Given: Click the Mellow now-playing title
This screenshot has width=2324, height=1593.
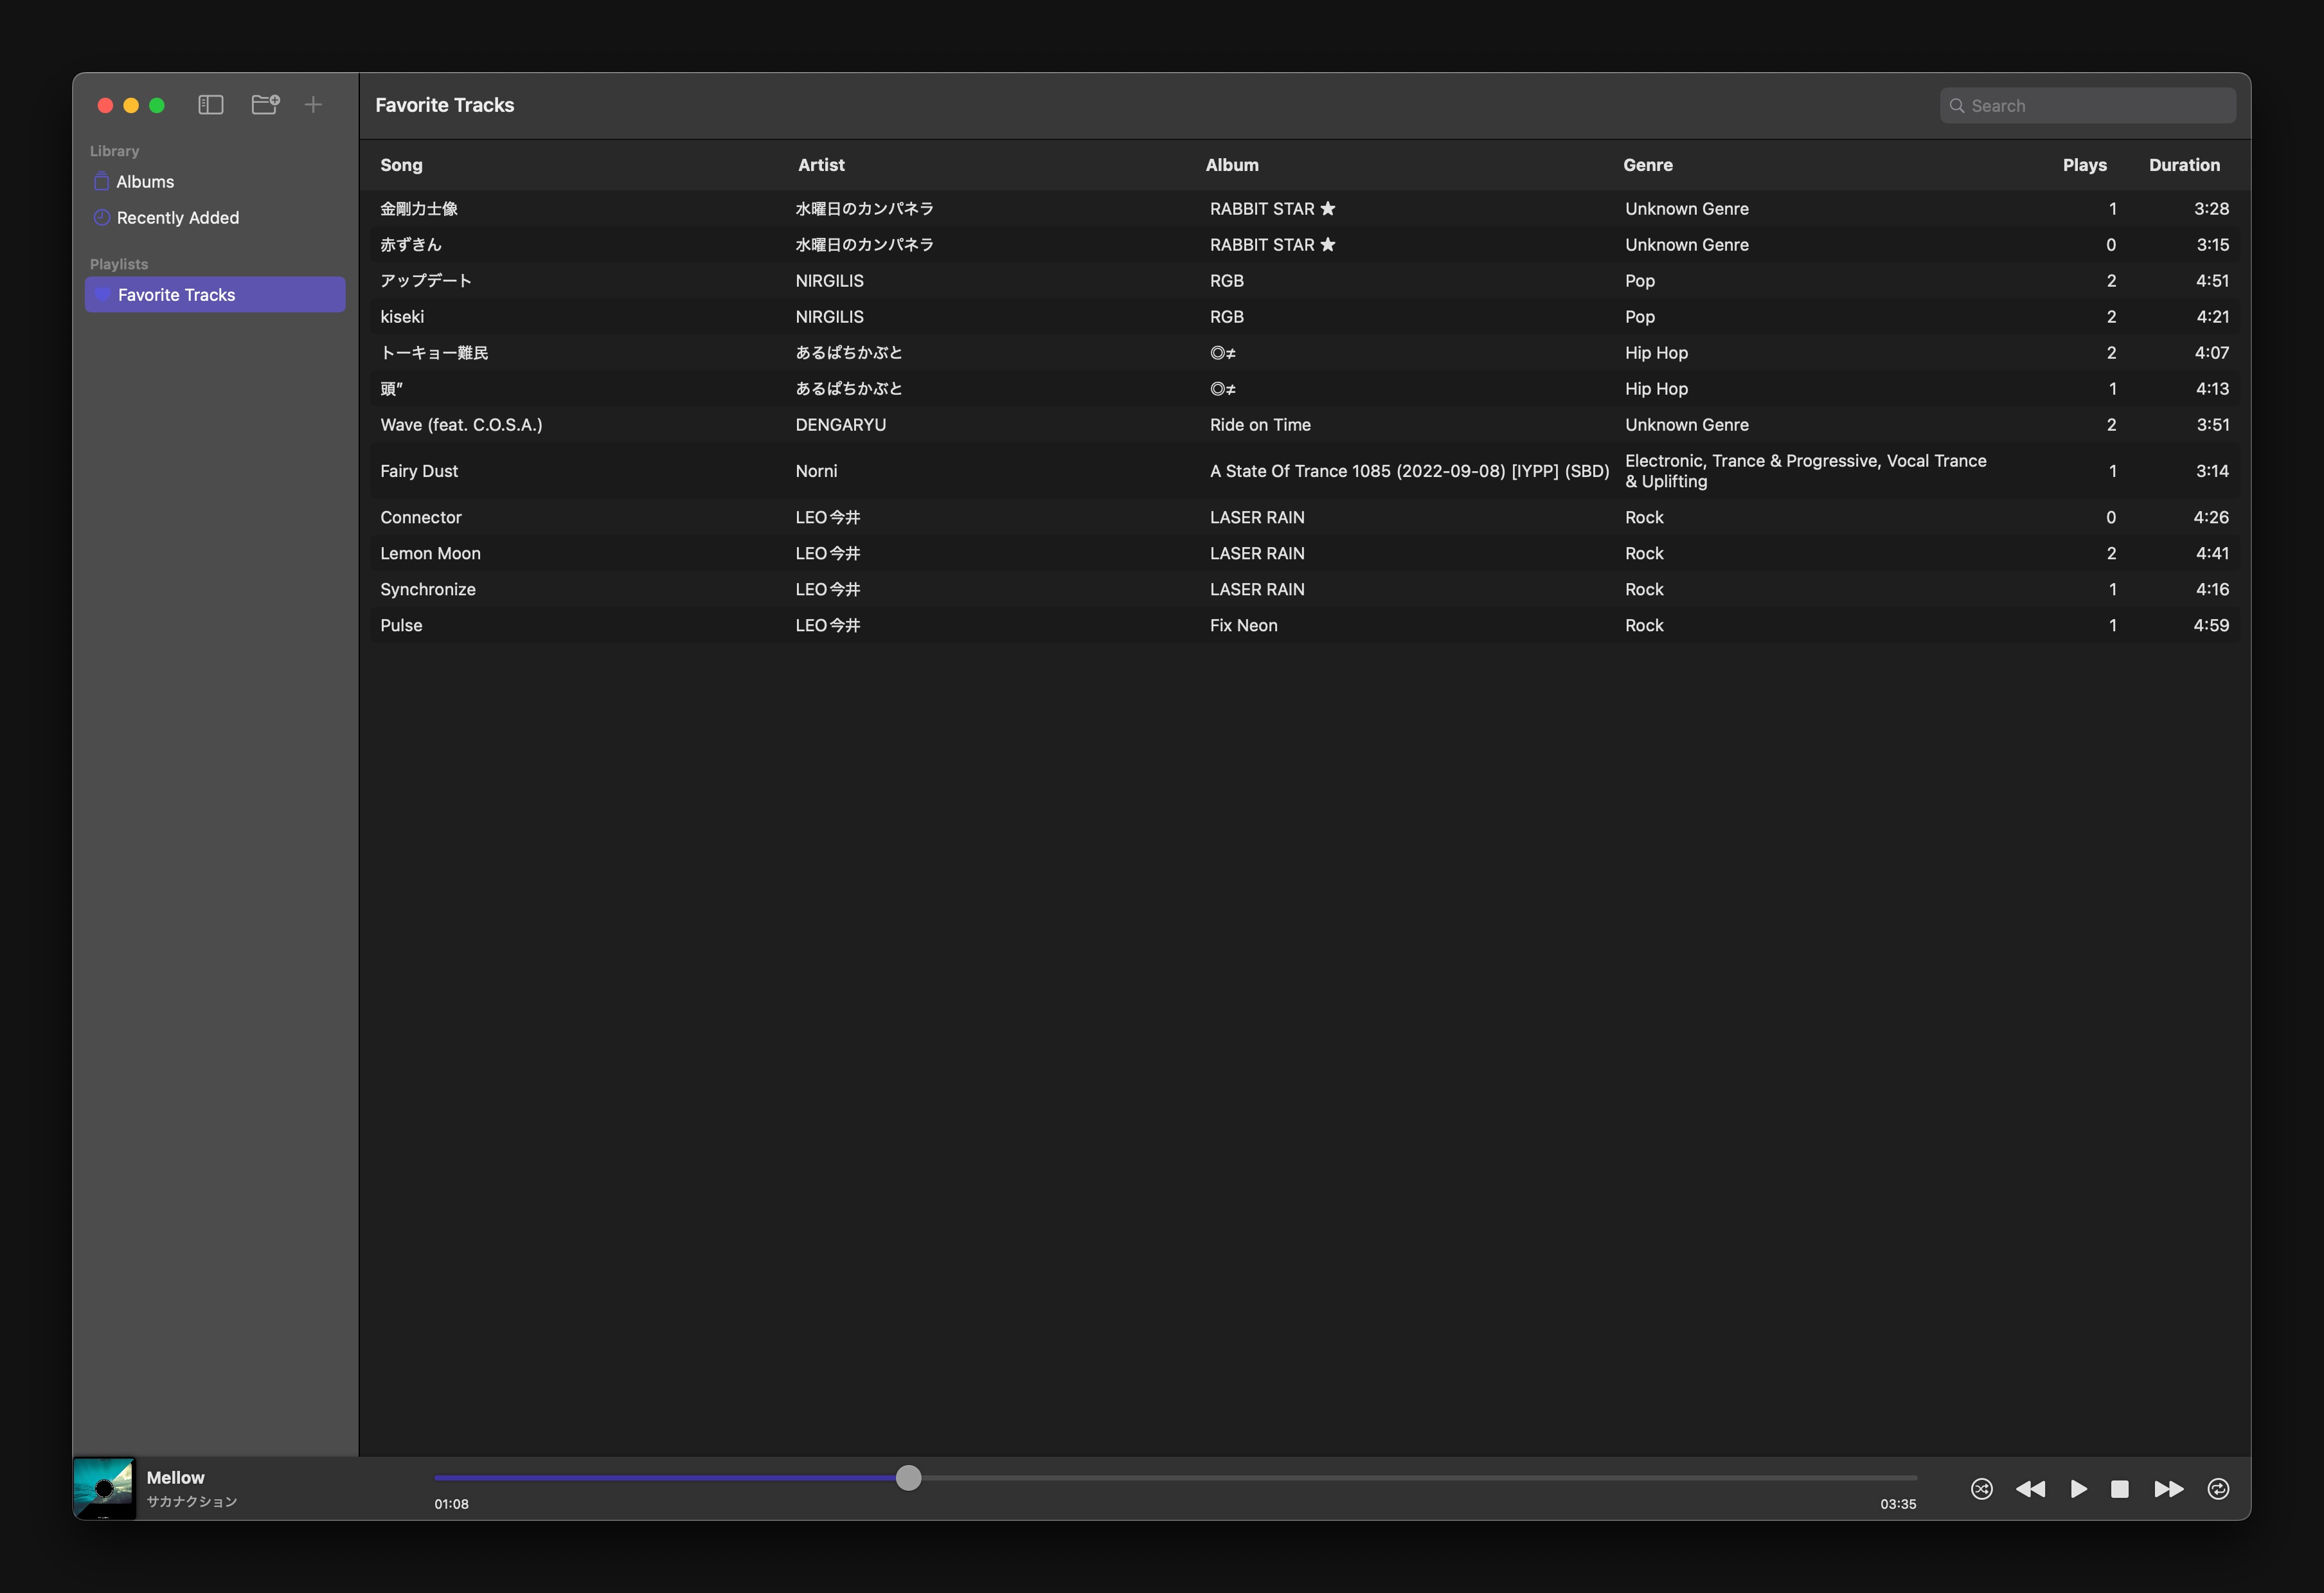Looking at the screenshot, I should (x=175, y=1477).
